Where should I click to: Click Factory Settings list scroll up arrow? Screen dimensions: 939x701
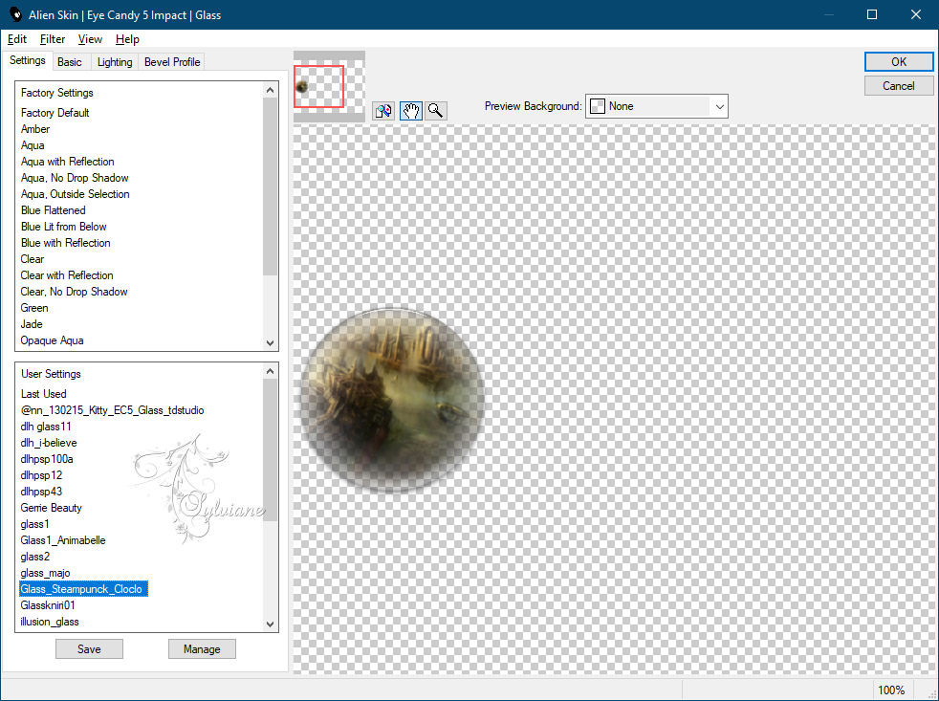(270, 91)
